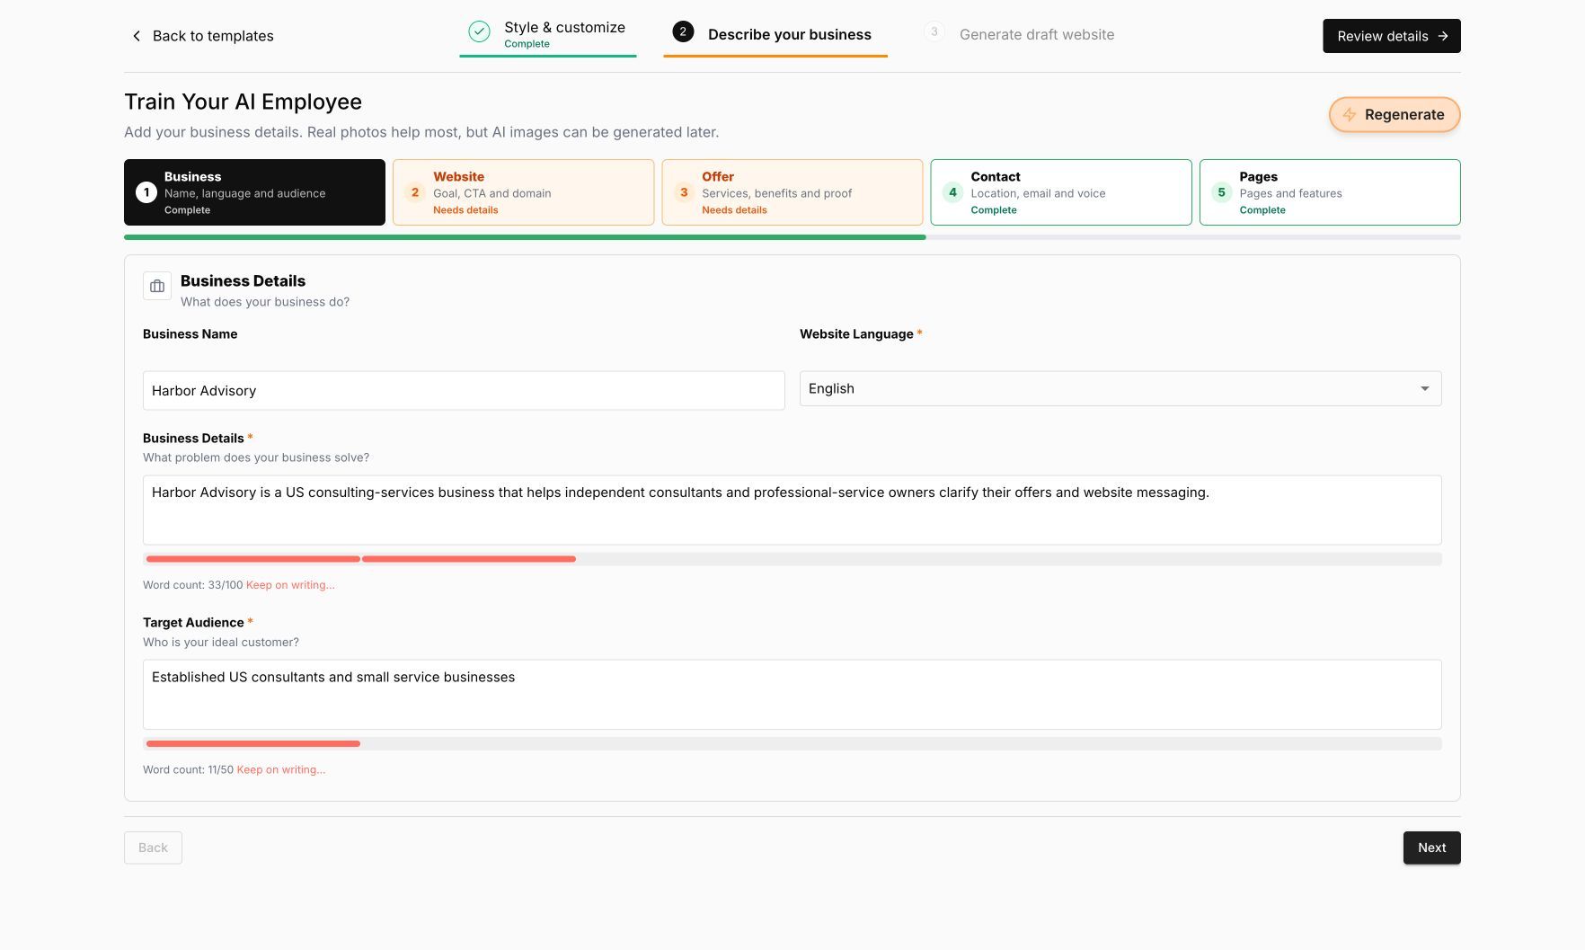Click the number 3 badge on Offer card
1585x950 pixels.
click(684, 192)
